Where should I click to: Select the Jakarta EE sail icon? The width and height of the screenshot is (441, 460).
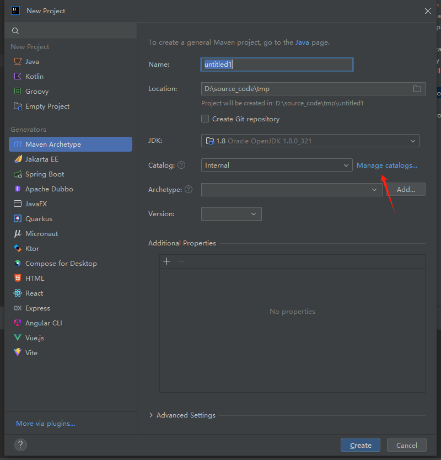point(18,159)
